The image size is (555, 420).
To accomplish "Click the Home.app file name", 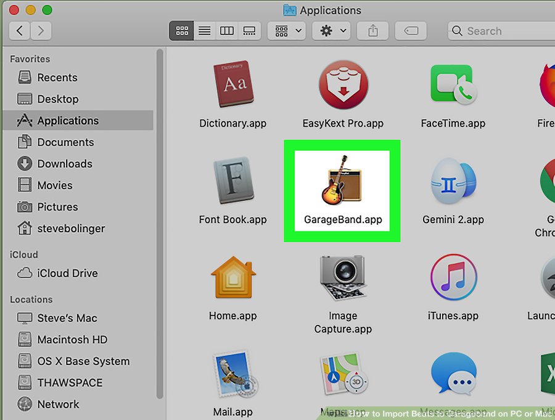I will tap(233, 316).
